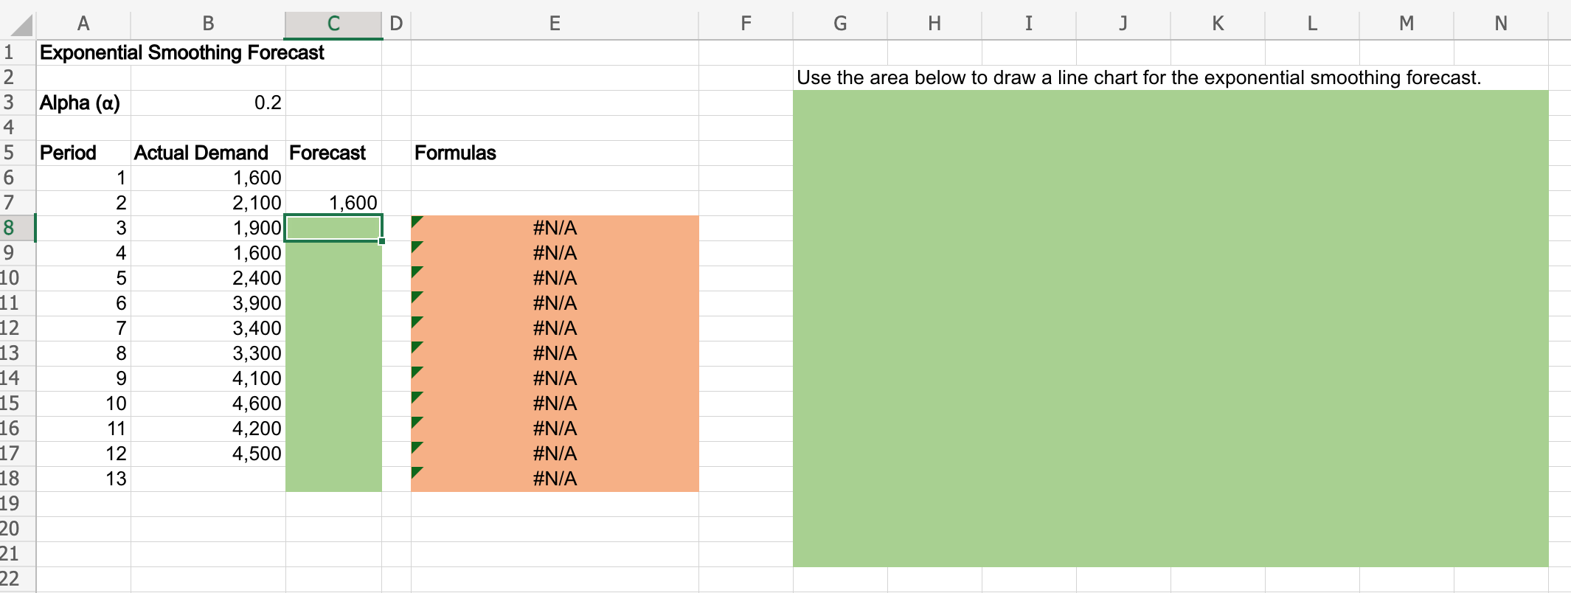Select the error indicator on the last #N/A cell
1571x593 pixels.
click(x=417, y=474)
